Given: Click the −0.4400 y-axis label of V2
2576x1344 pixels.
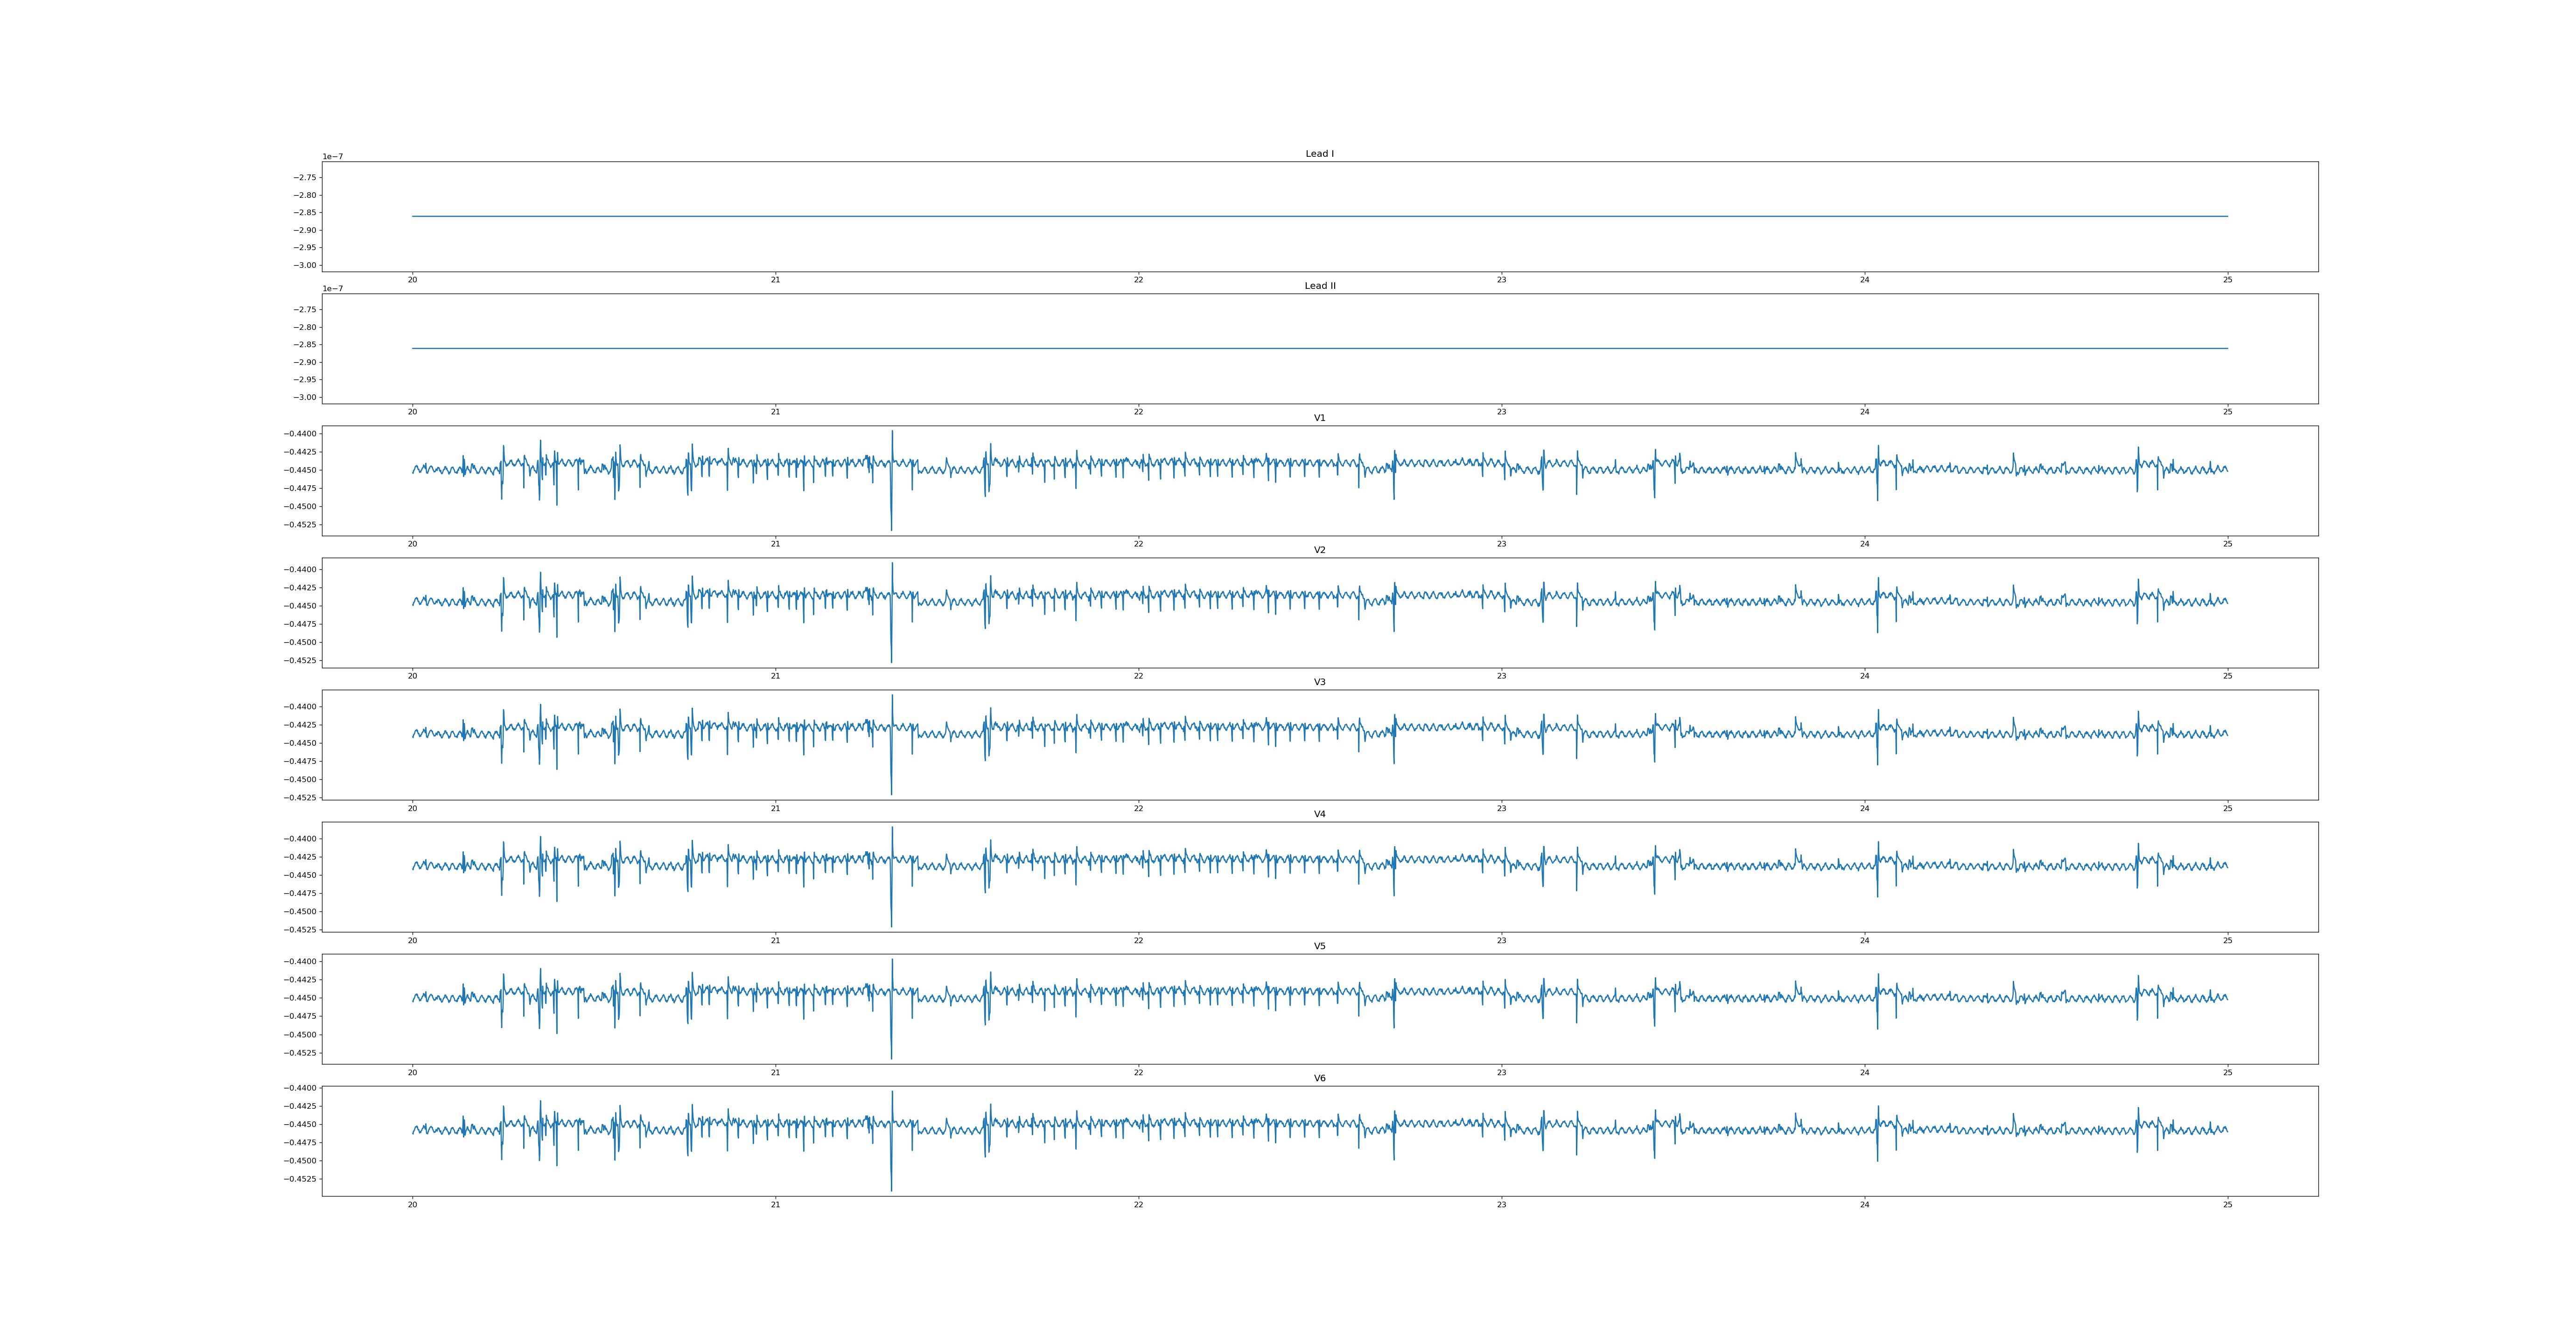Looking at the screenshot, I should [x=301, y=570].
